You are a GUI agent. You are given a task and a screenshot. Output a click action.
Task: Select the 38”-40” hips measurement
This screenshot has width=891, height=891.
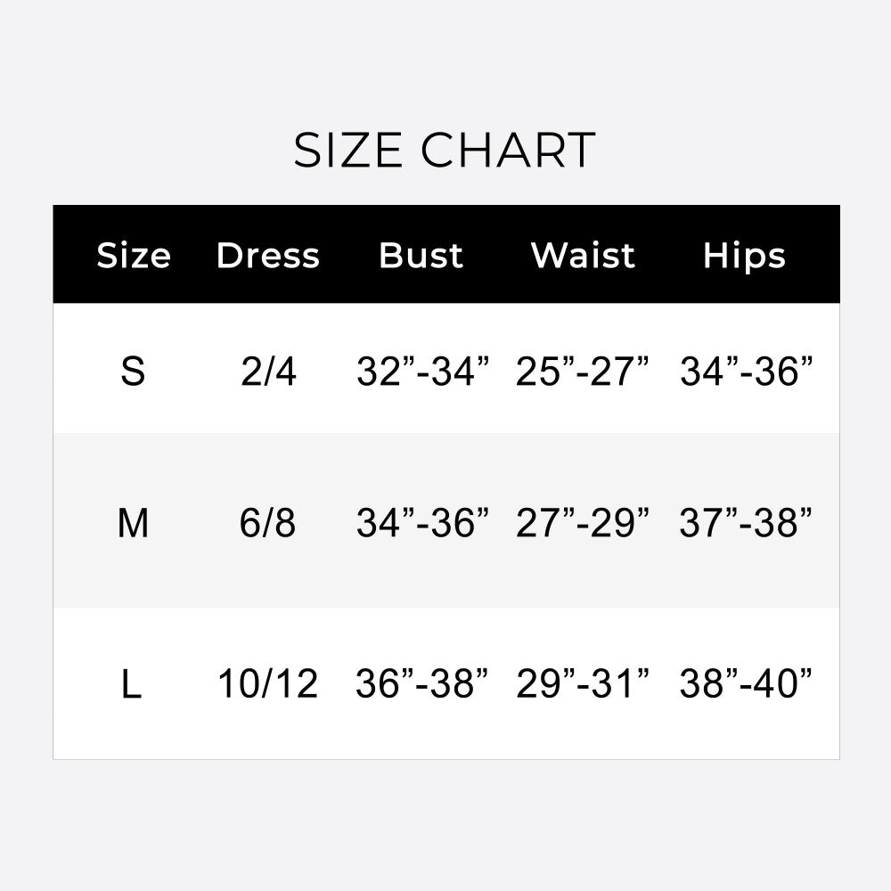[746, 684]
